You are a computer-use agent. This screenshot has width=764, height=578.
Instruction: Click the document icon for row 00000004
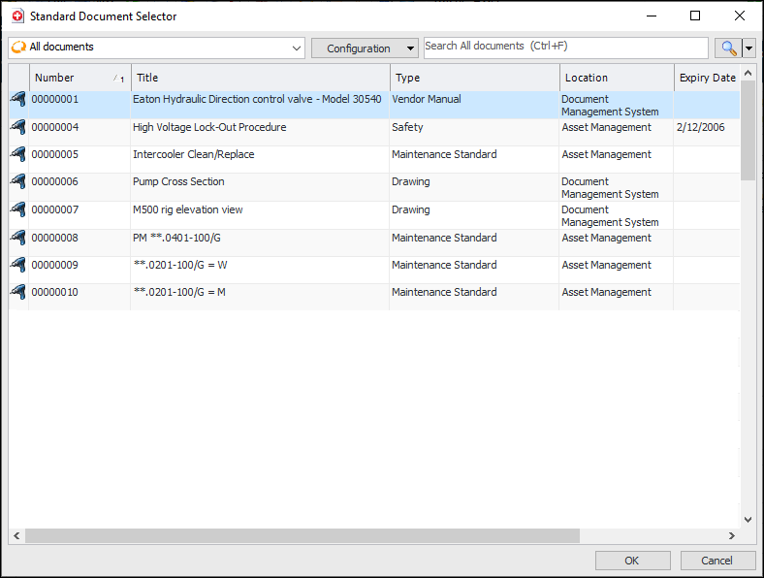(x=18, y=127)
